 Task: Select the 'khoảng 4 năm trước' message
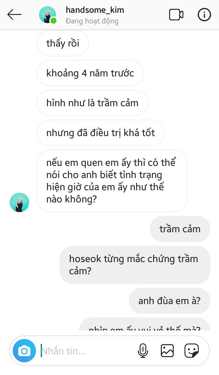90,73
